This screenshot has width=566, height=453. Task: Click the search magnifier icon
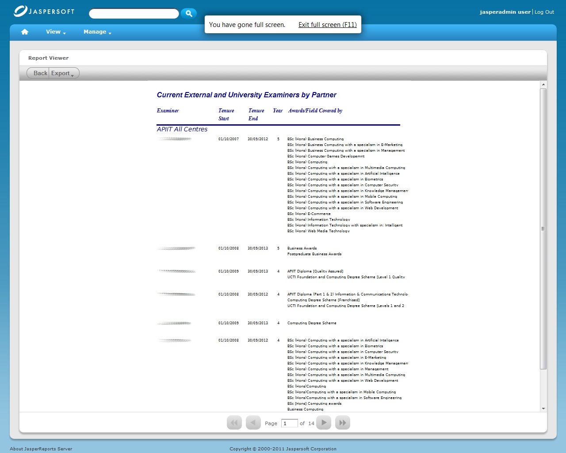189,13
